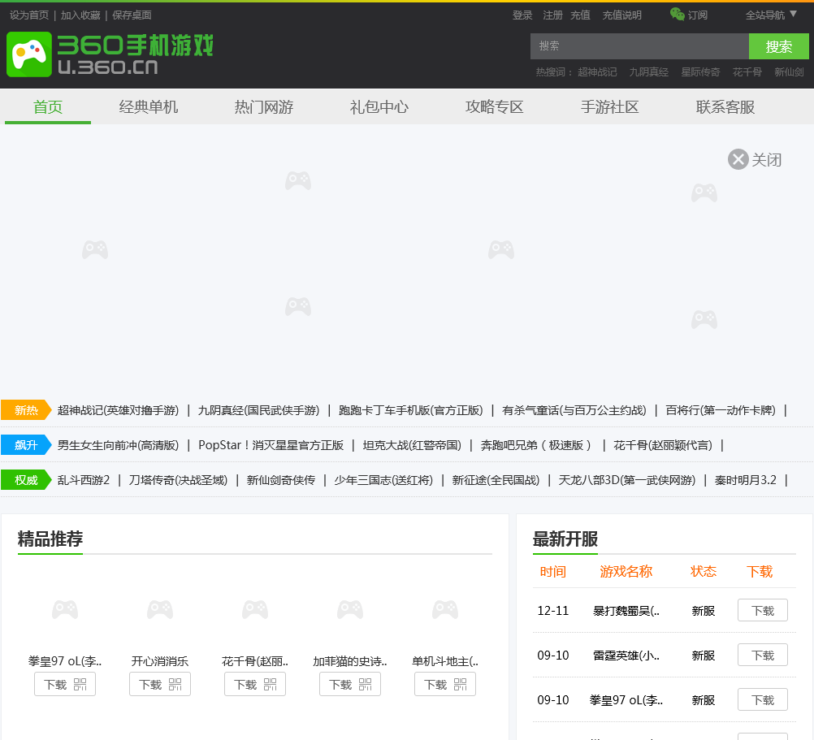The image size is (814, 740).
Task: Open 坦克大战(红警帝国) link
Action: click(412, 445)
